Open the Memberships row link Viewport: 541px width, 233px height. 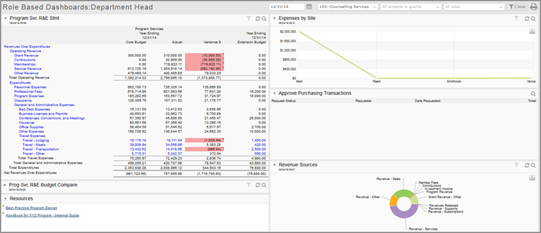click(x=24, y=65)
